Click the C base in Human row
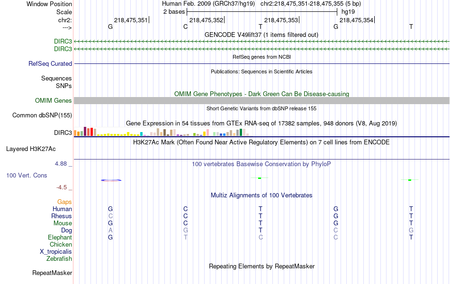The width and height of the screenshot is (450, 284). pos(185,209)
